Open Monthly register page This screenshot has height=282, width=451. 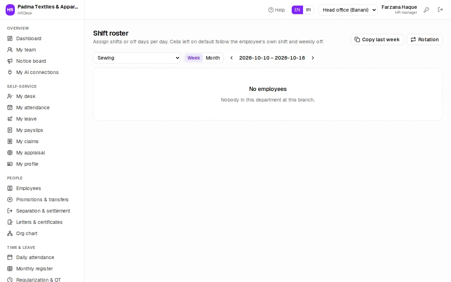click(x=42, y=269)
